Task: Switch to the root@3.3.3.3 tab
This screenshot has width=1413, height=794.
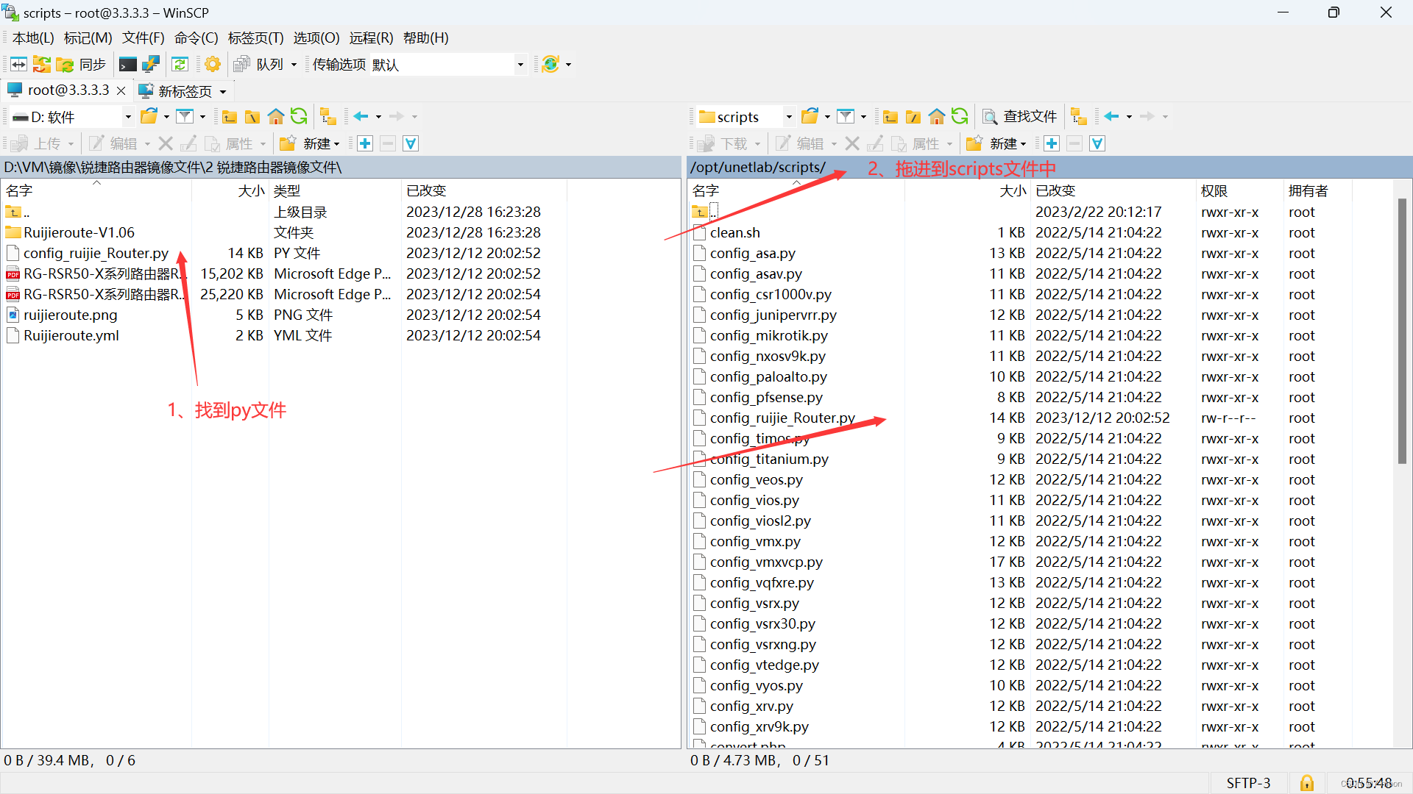Action: [68, 90]
